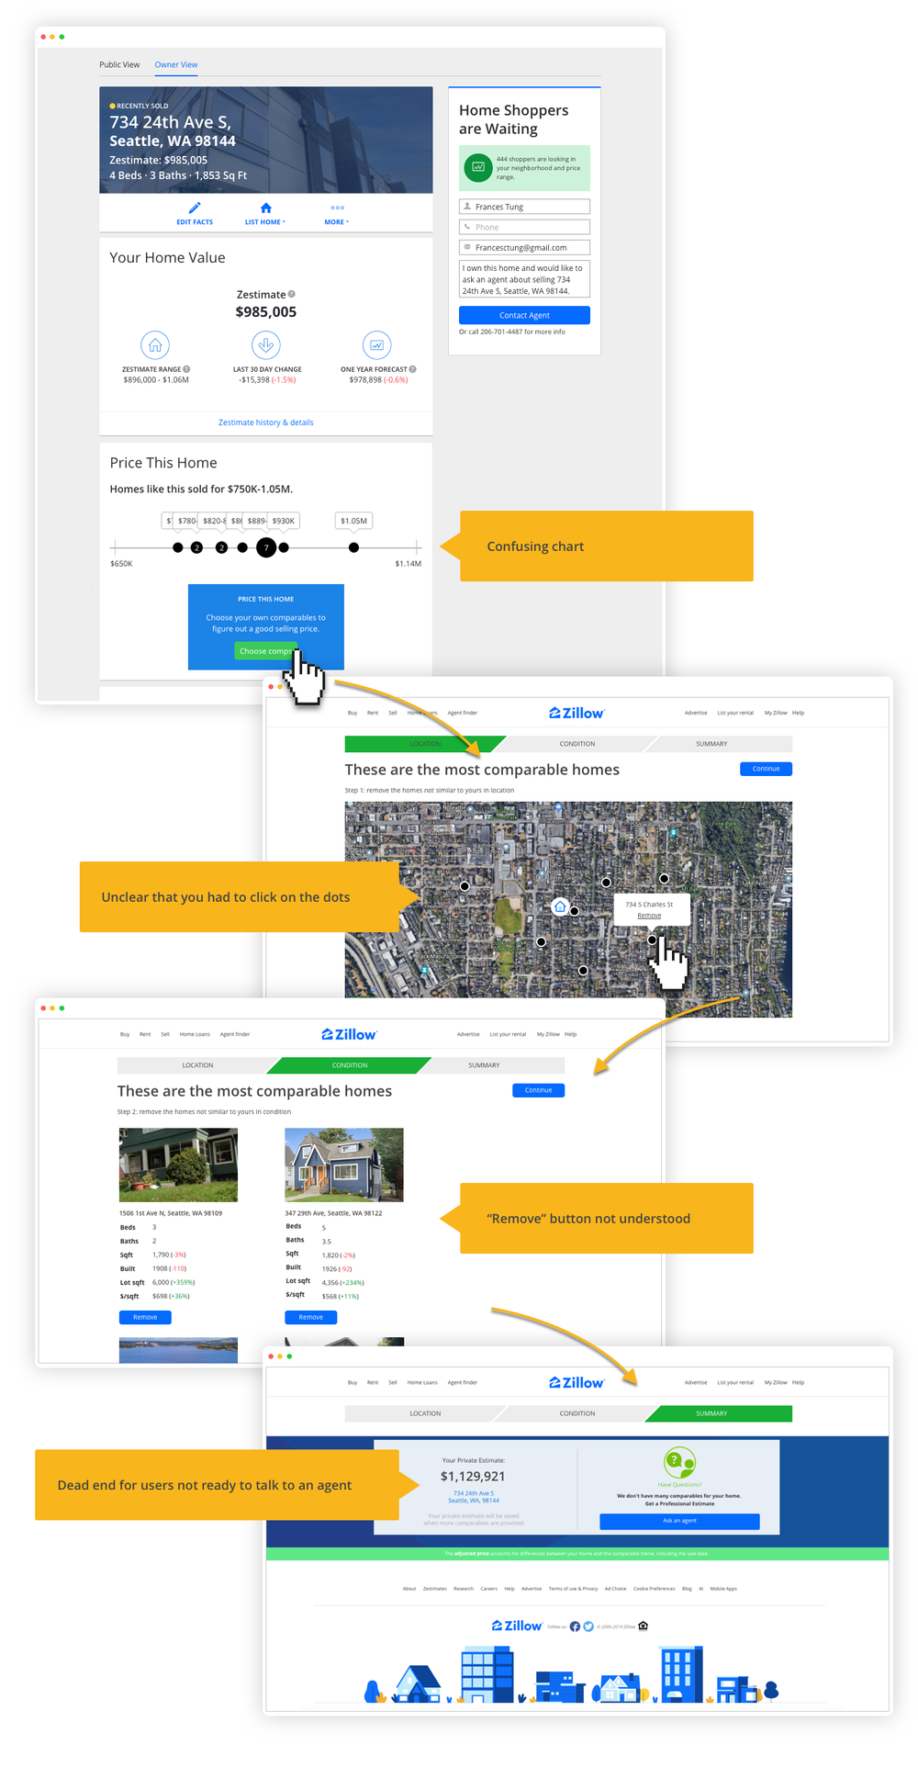This screenshot has height=1767, width=918.
Task: Click the Contact Agent button
Action: click(524, 315)
